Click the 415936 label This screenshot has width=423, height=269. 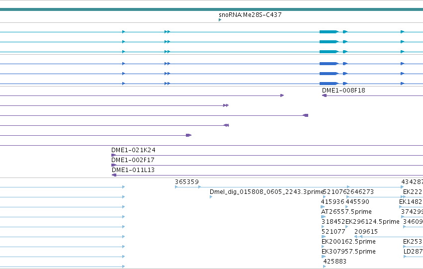coord(333,202)
